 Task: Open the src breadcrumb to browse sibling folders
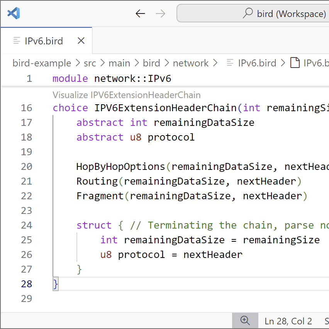[x=90, y=63]
